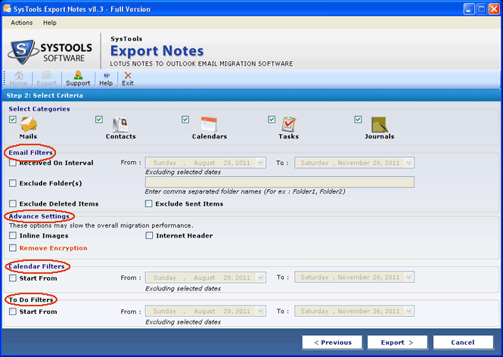Click the Export > button
This screenshot has height=357, width=503.
(x=397, y=343)
